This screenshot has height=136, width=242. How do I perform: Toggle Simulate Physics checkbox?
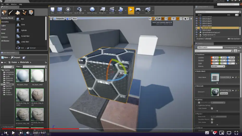212,120
